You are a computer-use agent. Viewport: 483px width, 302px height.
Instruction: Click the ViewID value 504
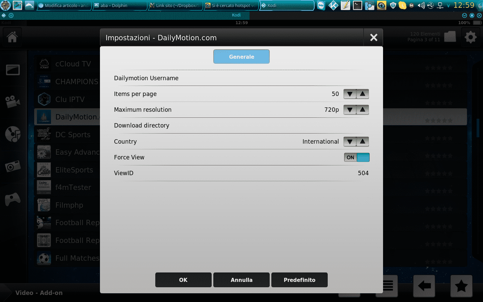point(363,173)
